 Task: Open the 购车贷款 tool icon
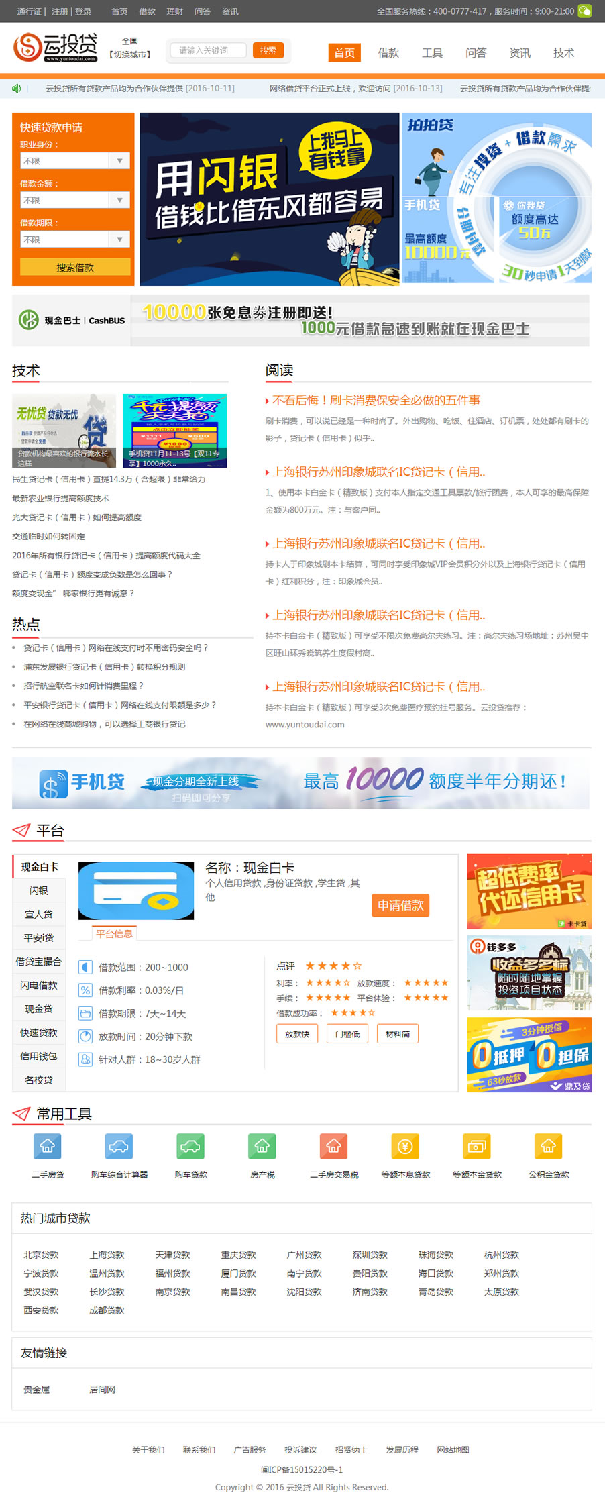tap(190, 1146)
